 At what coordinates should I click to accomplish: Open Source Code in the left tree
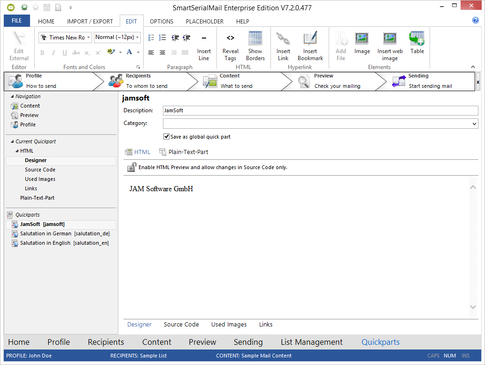pos(40,170)
